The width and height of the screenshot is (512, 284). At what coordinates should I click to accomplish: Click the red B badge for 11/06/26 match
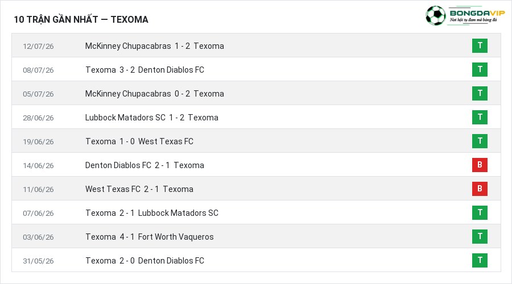pos(480,189)
